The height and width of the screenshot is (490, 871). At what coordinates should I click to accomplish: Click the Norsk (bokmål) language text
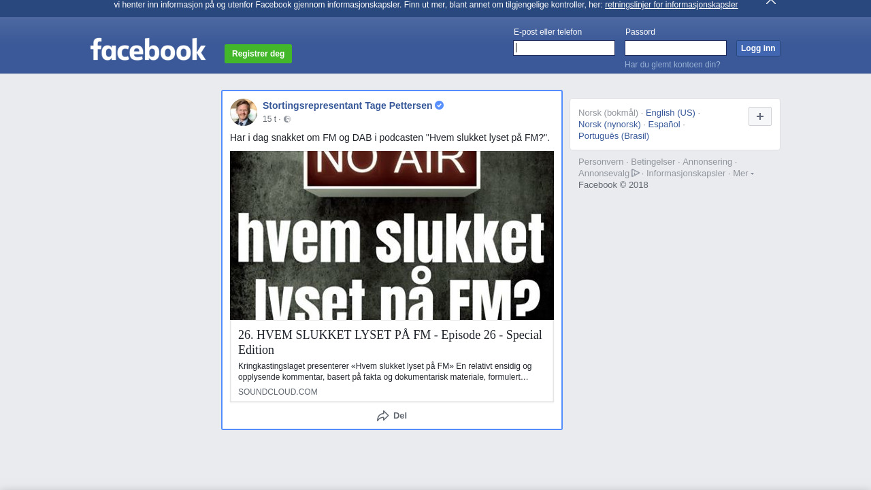pos(608,113)
